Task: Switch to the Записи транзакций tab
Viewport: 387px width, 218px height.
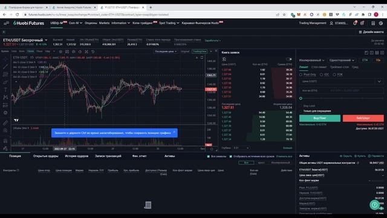Action: point(108,156)
